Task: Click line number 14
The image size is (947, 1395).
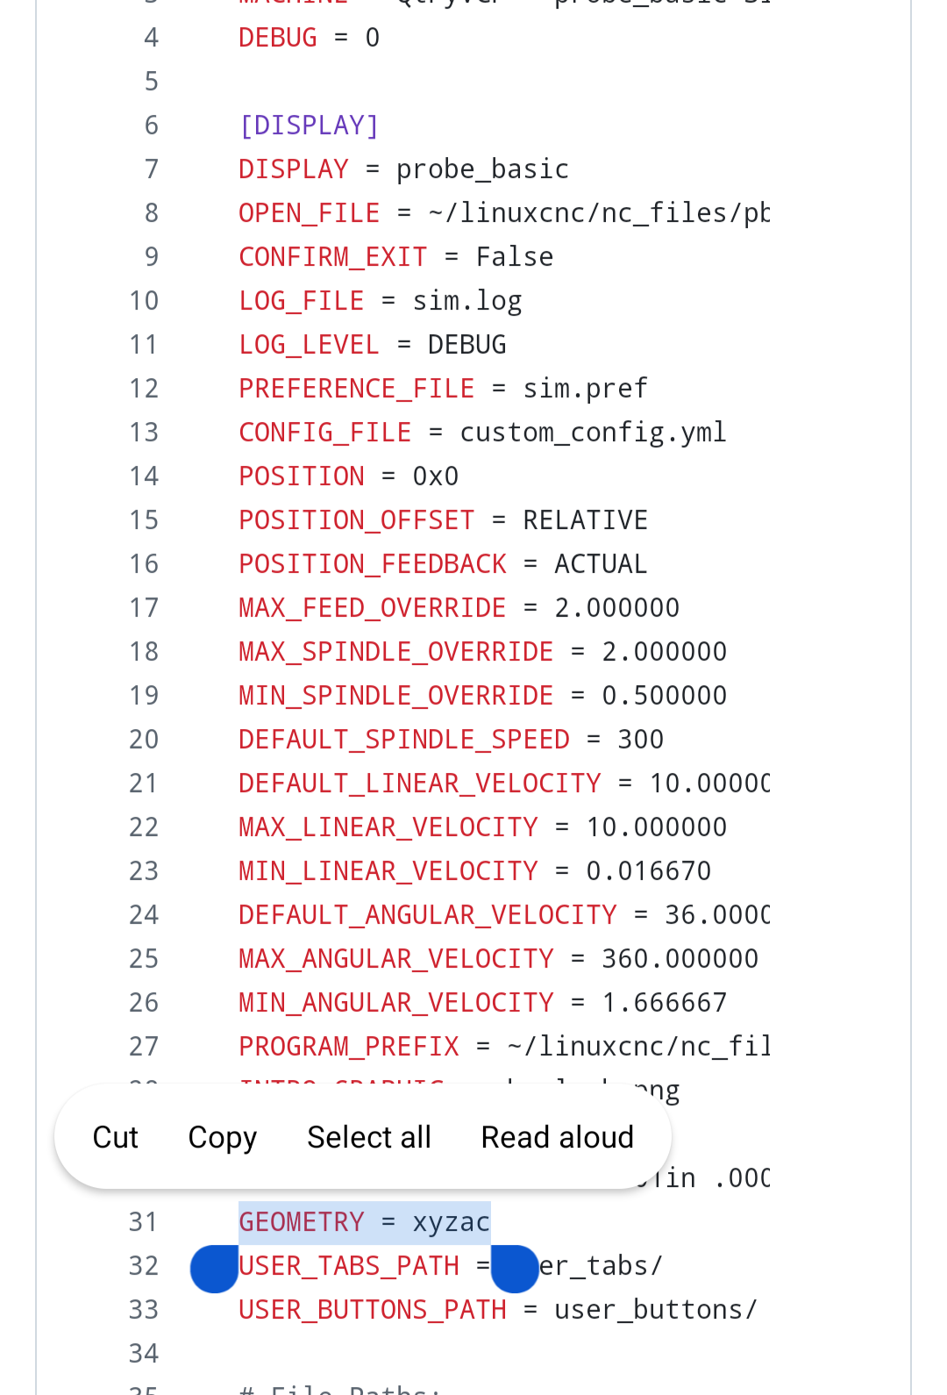Action: coord(143,476)
